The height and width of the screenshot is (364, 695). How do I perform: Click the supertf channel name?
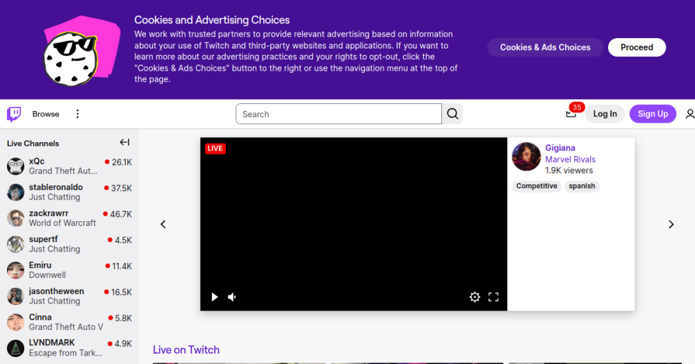[43, 239]
